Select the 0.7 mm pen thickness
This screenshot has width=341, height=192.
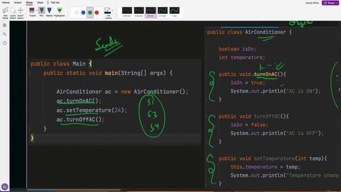pyautogui.click(x=163, y=12)
